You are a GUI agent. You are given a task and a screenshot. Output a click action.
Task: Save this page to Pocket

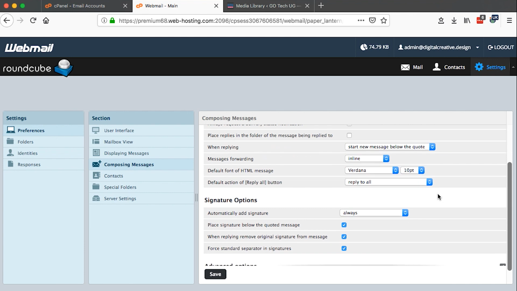pyautogui.click(x=372, y=20)
